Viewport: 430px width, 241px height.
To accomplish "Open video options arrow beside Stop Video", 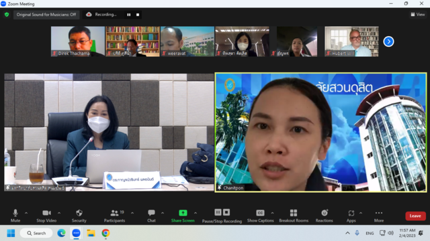I will 59,213.
